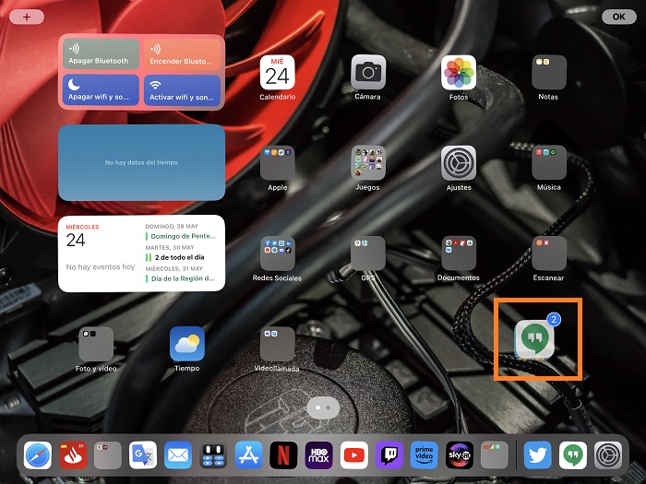646x484 pixels.
Task: Open the first gray folder in the dock
Action: click(x=108, y=455)
